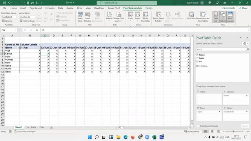Switch to Page Layout view in status bar
The image size is (251, 141).
pos(212,132)
